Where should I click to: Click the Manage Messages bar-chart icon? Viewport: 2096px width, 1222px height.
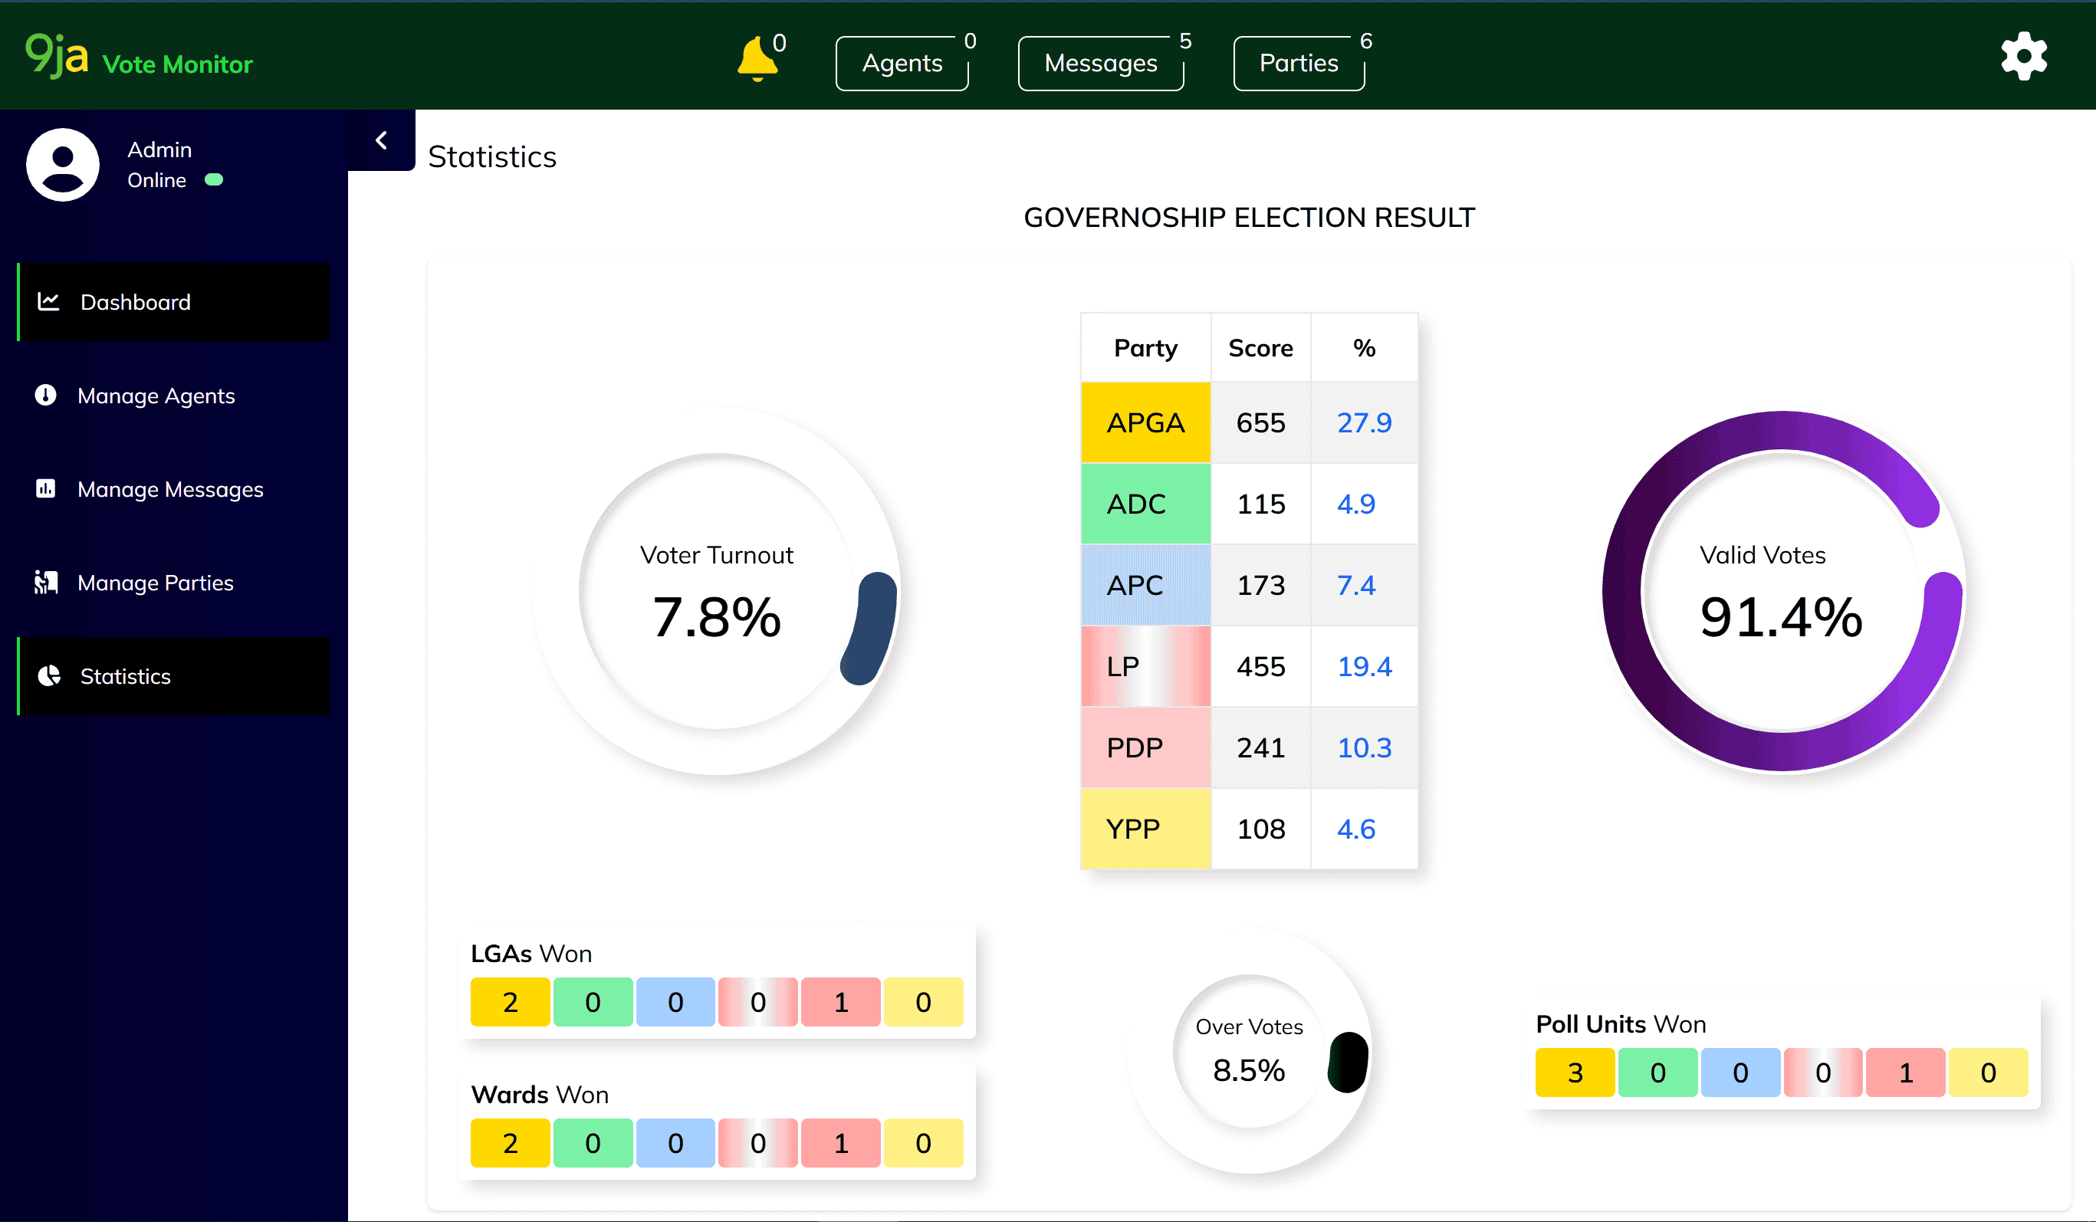tap(46, 488)
